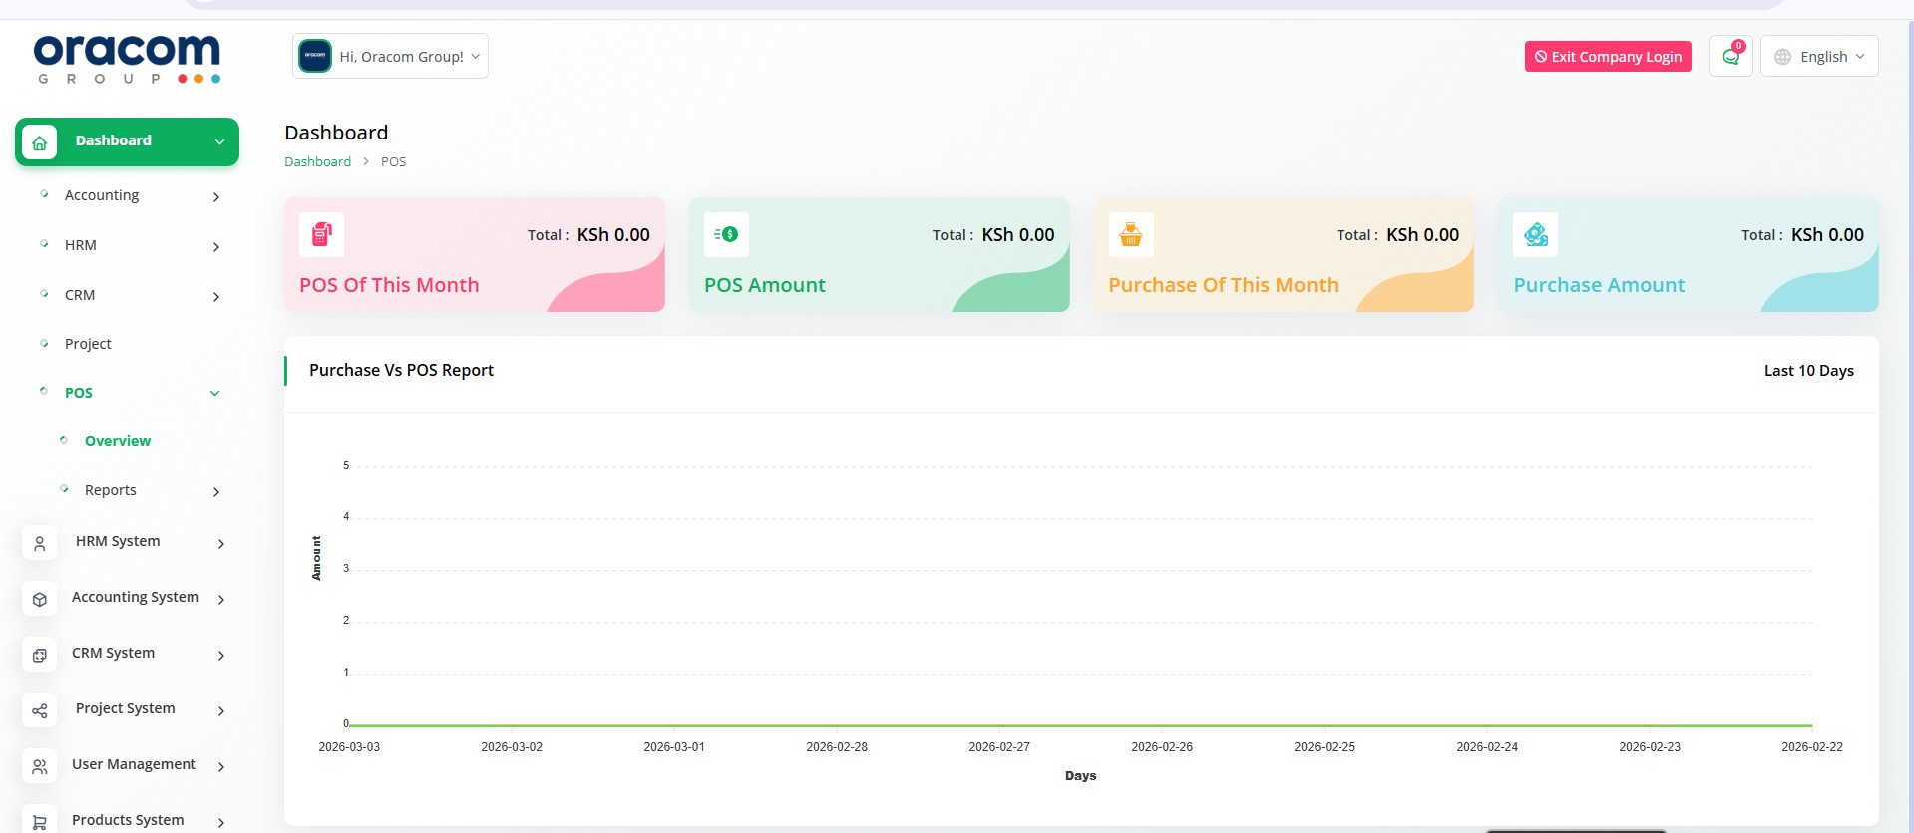Click the POS Amount money icon

(x=726, y=235)
